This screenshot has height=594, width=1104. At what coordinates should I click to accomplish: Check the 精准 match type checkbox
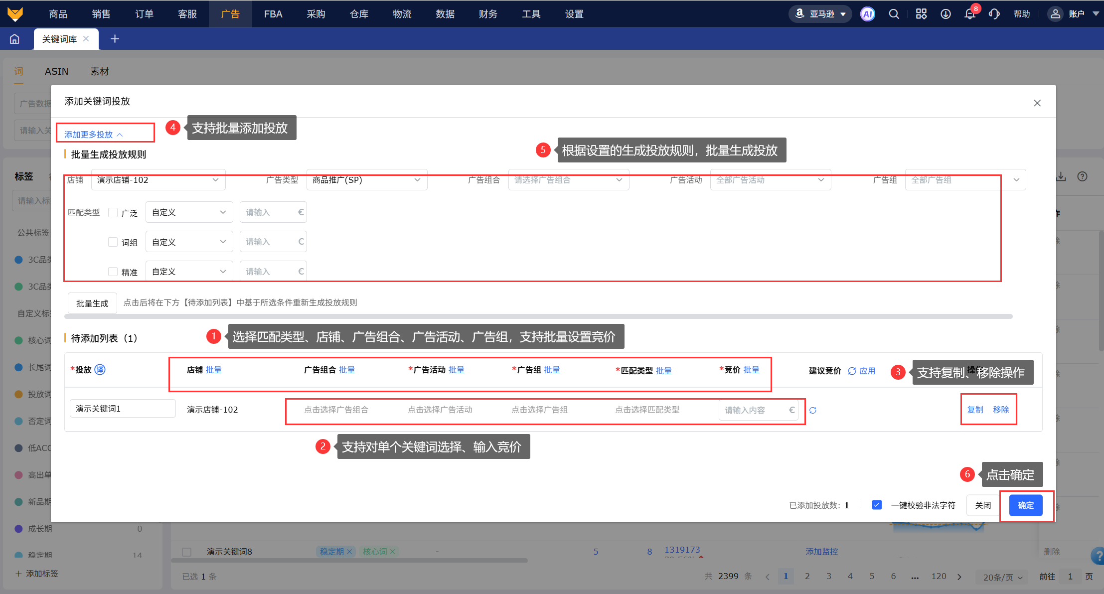point(113,272)
